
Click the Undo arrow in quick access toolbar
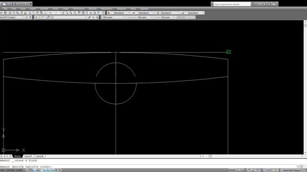(18, 4)
